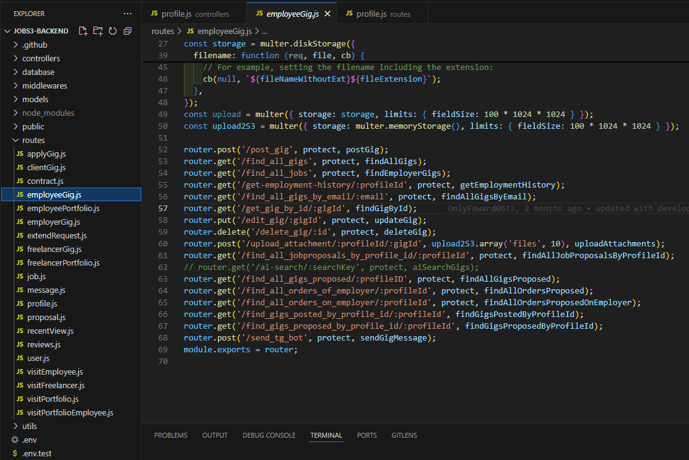Collapse the JOBS3-BACKEND project root

pos(7,31)
